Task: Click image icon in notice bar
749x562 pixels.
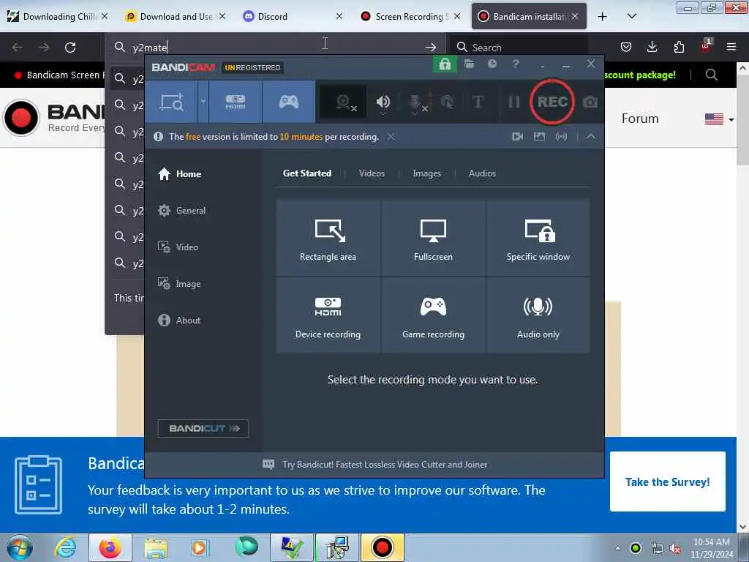Action: click(x=539, y=137)
